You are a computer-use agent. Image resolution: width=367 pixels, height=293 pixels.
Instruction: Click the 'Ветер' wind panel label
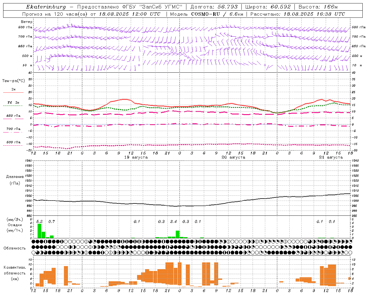tap(27, 22)
